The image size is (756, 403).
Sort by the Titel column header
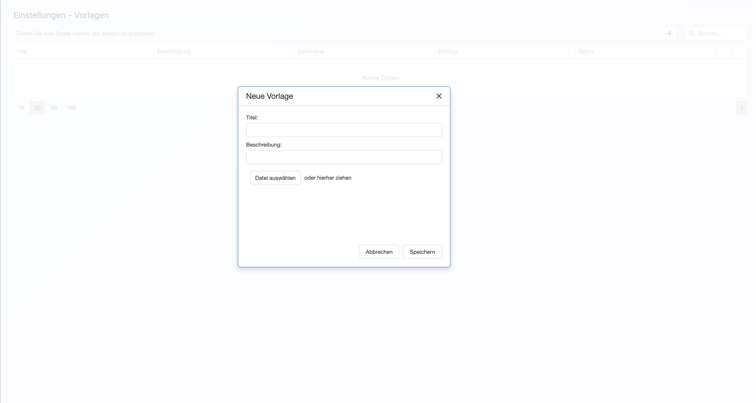point(22,52)
